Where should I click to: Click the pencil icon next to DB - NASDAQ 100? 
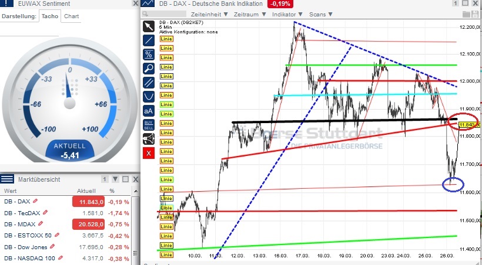pyautogui.click(x=60, y=258)
